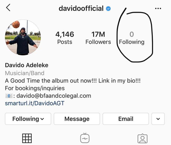Screen dimensions: 171x145
Task: Open the Following dropdown button
Action: tap(28, 119)
